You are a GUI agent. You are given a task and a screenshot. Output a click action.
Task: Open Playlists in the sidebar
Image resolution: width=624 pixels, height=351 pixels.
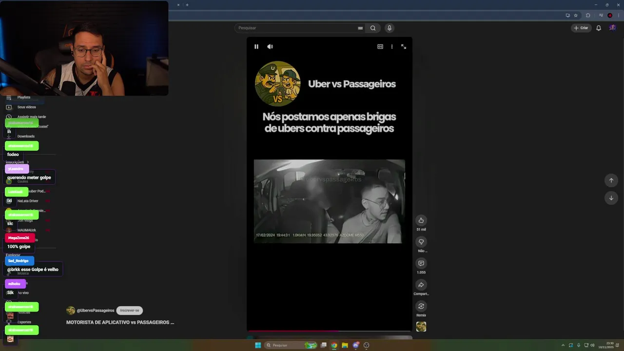(x=24, y=97)
